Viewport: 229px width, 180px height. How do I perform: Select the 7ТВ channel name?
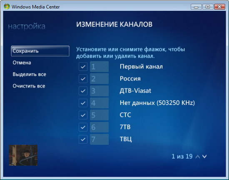pyautogui.click(x=125, y=127)
